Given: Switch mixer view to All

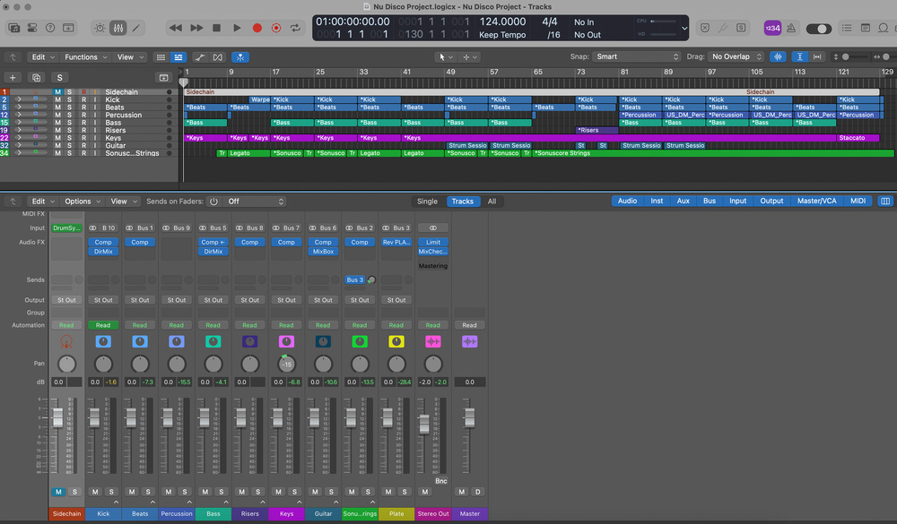Looking at the screenshot, I should click(492, 202).
